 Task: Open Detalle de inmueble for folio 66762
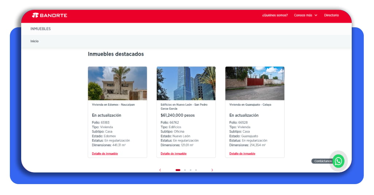point(173,154)
